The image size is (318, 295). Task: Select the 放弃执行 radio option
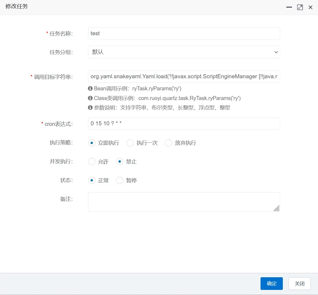(x=168, y=143)
